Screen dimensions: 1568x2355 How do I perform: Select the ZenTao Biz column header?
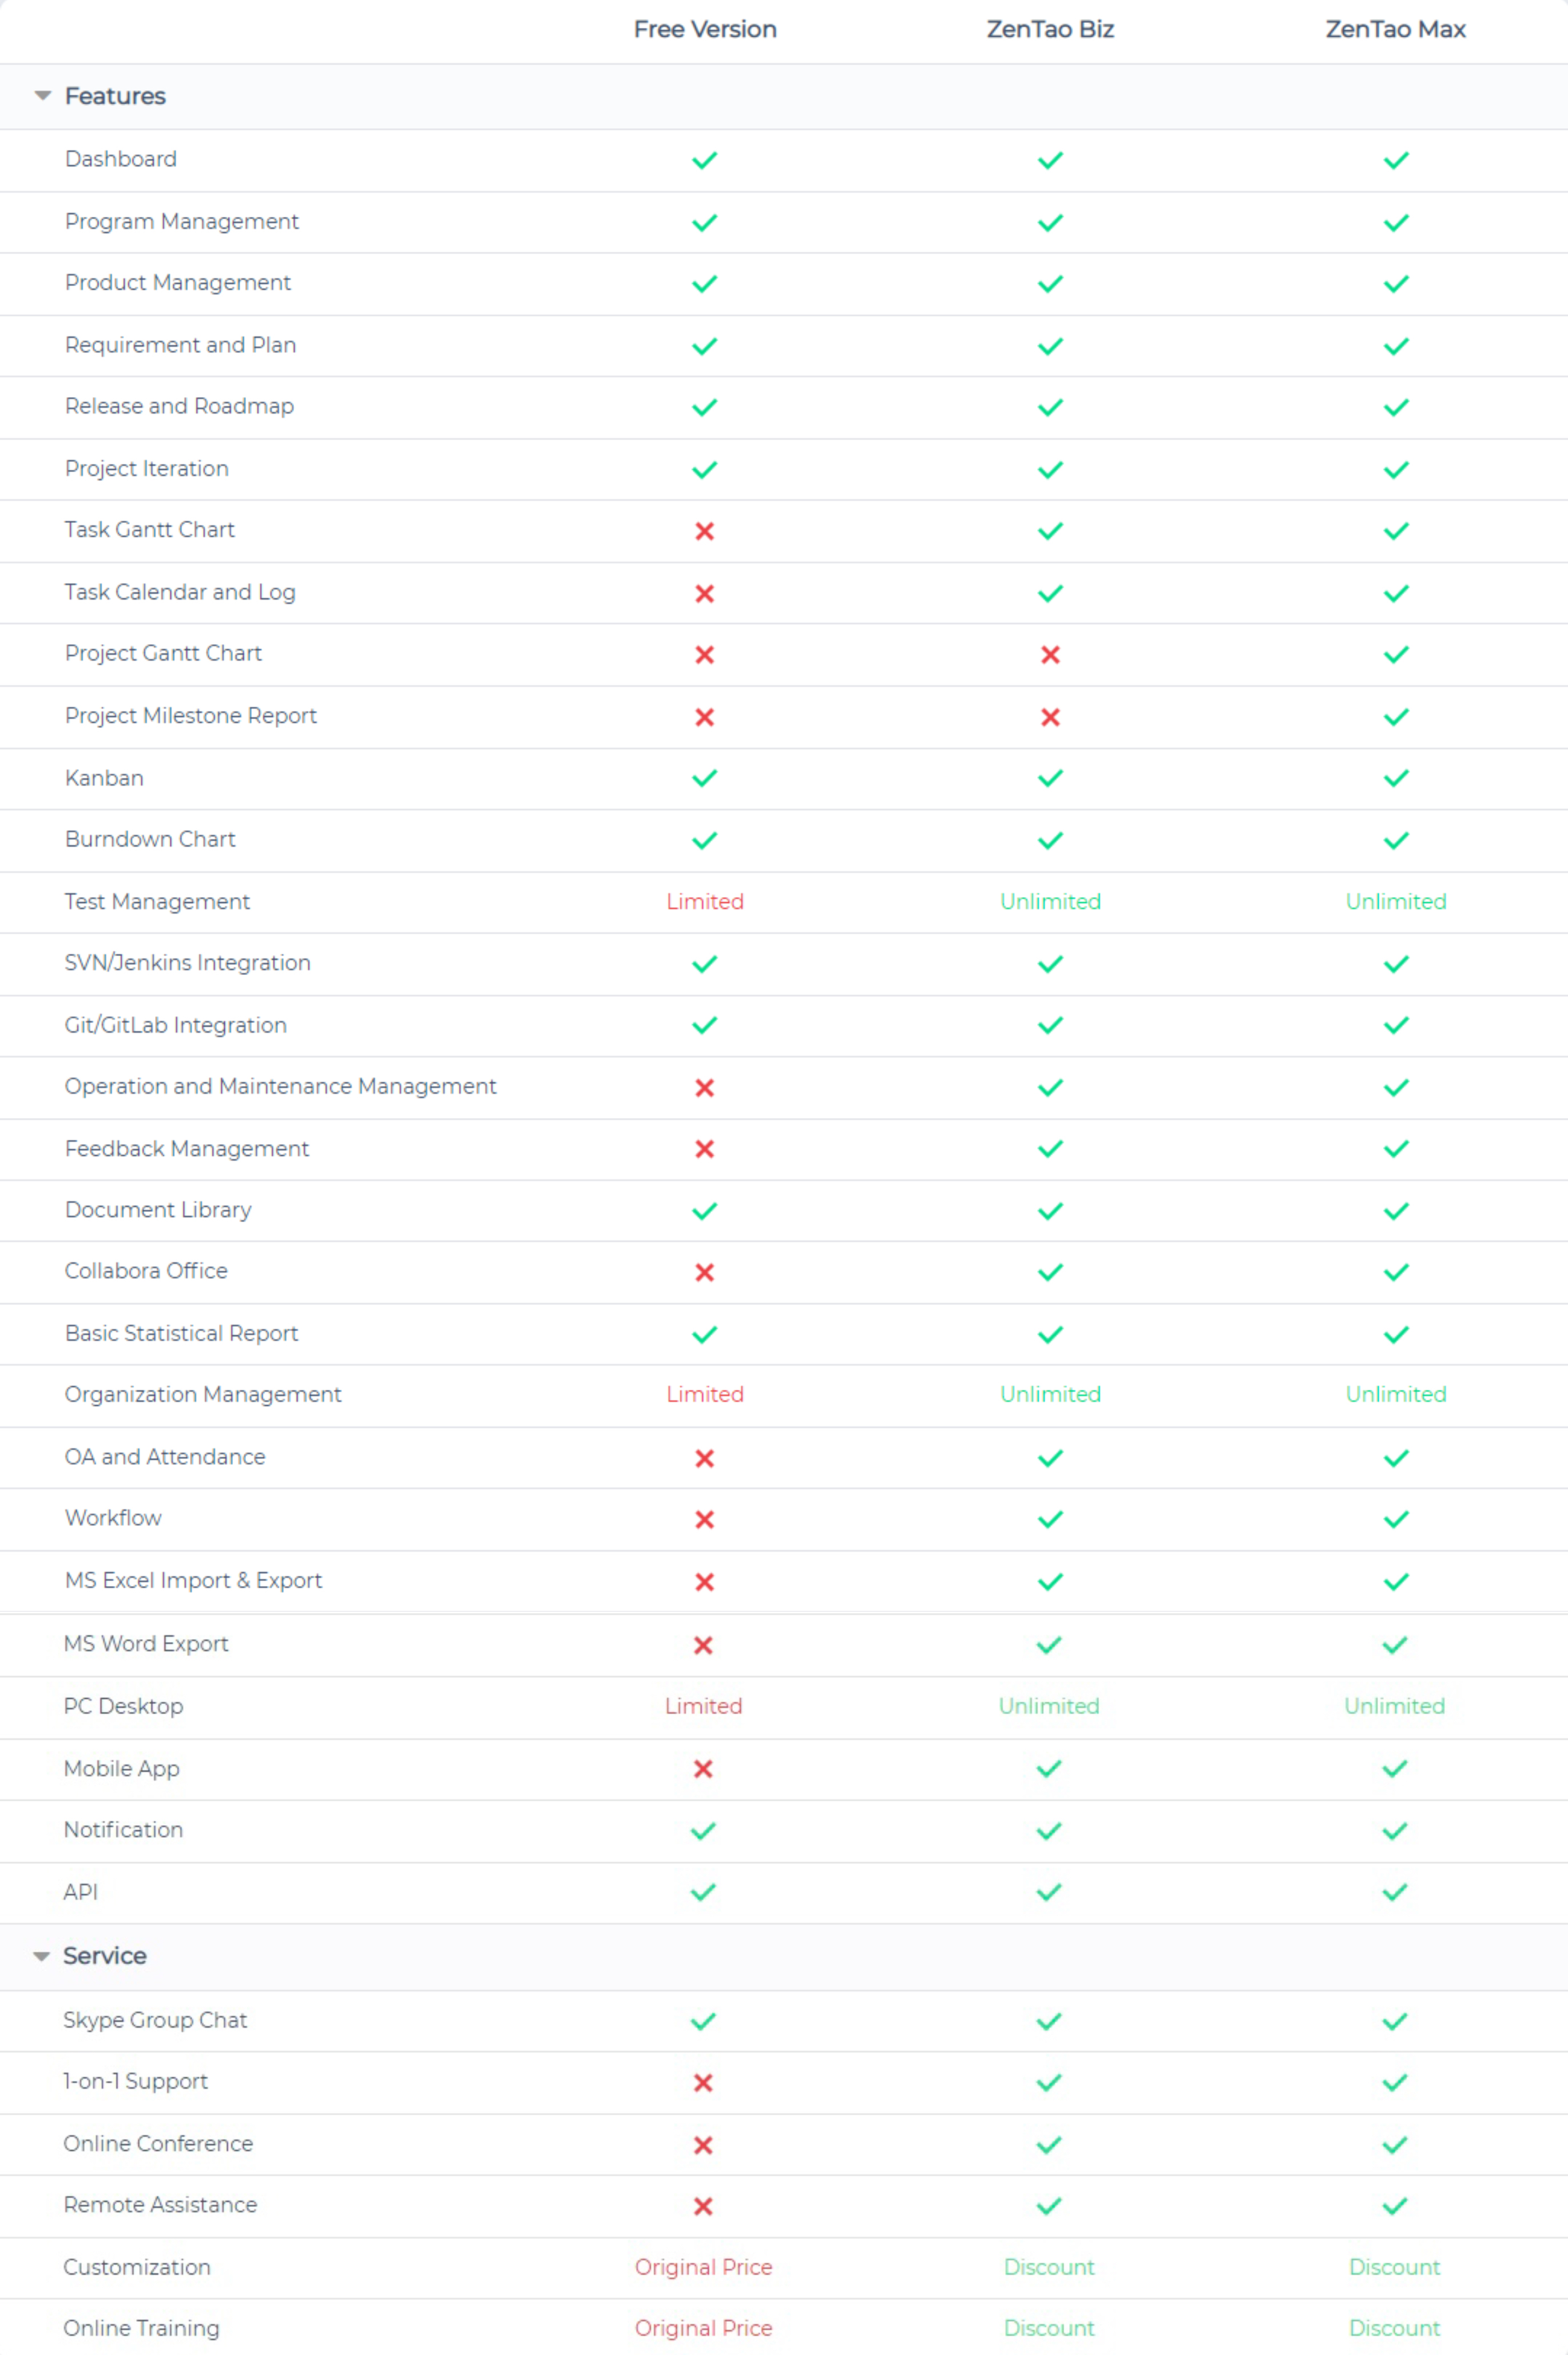(x=1050, y=29)
